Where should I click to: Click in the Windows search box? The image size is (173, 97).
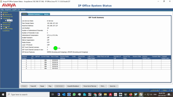pyautogui.click(x=28, y=95)
